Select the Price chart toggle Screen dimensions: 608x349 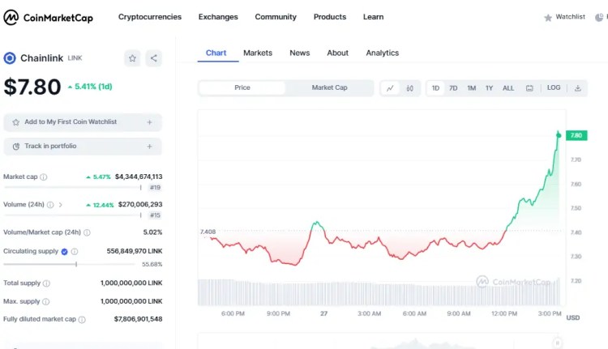tap(242, 88)
